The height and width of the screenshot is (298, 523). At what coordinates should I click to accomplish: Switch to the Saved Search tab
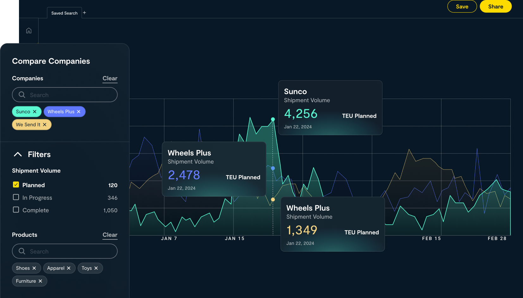[x=64, y=13]
